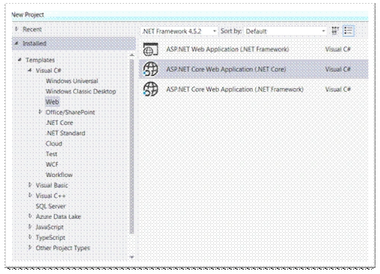380x274 pixels.
Task: Click the ASP.NET Core (.NET Core) globe icon
Action: tap(150, 69)
